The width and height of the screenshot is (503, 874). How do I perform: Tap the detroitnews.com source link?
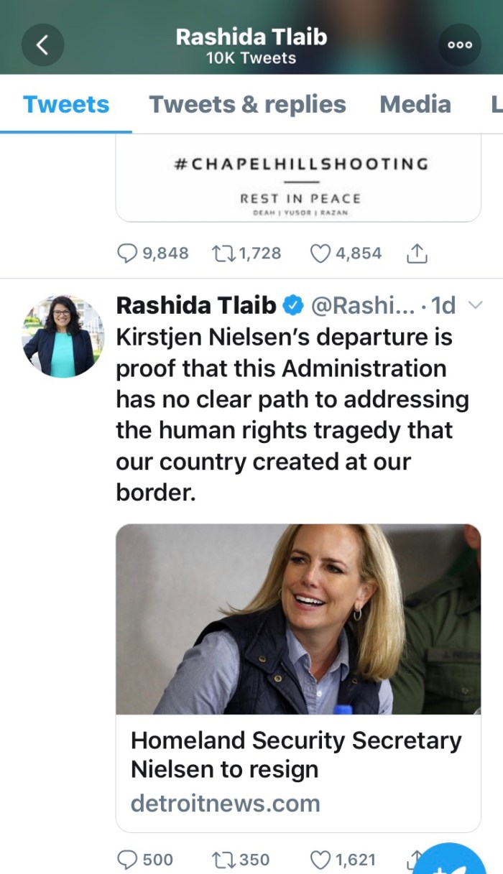[x=225, y=803]
